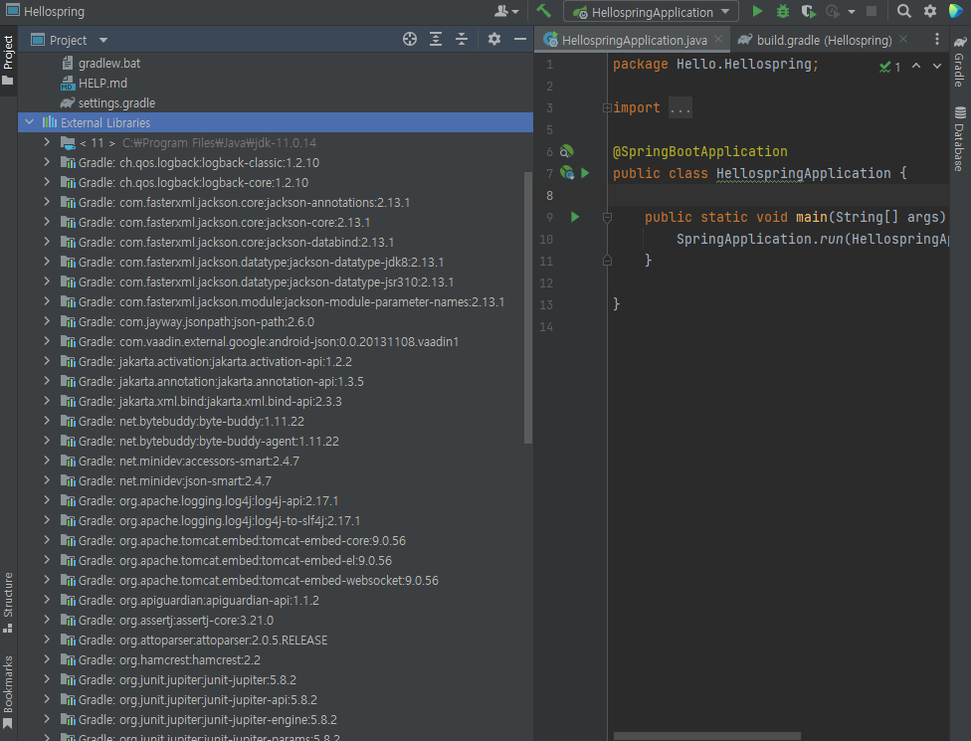The image size is (971, 741).
Task: Run with coverage shield icon
Action: pos(808,11)
